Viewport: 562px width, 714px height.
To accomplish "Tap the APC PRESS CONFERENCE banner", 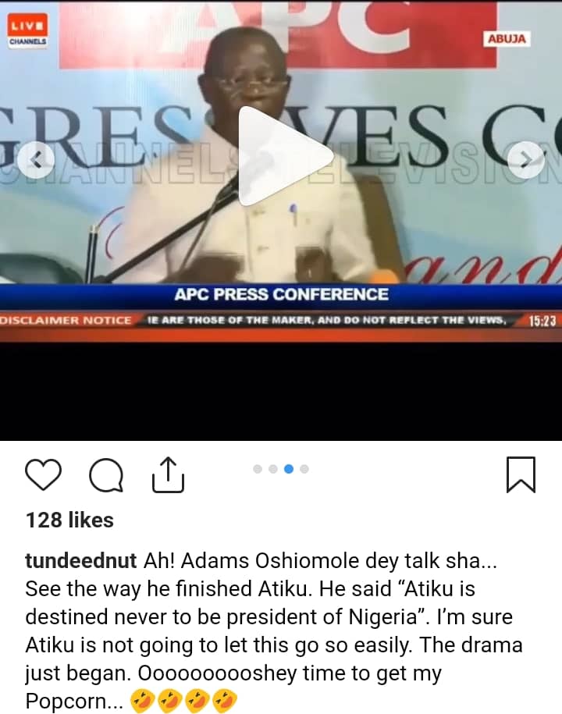I will (281, 294).
